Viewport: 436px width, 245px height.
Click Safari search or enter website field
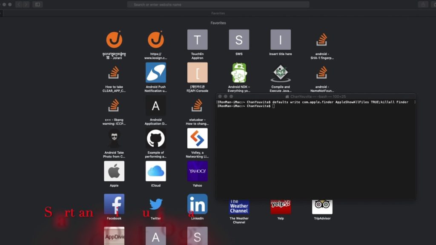(x=218, y=4)
